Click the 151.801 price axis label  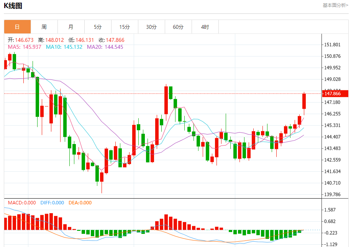click(x=333, y=45)
